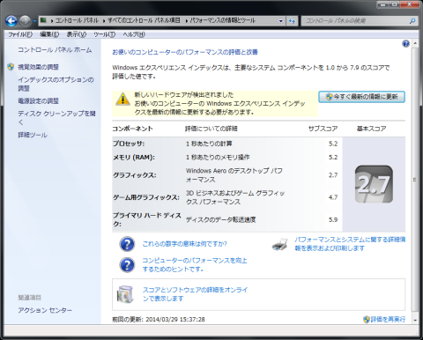423x340 pixels.
Task: Click the scrollbar up arrow
Action: 415,43
